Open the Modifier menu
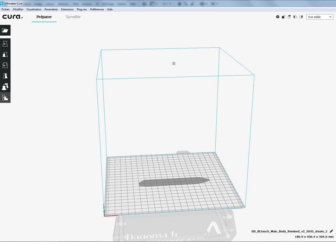The width and height of the screenshot is (336, 242). click(x=18, y=9)
